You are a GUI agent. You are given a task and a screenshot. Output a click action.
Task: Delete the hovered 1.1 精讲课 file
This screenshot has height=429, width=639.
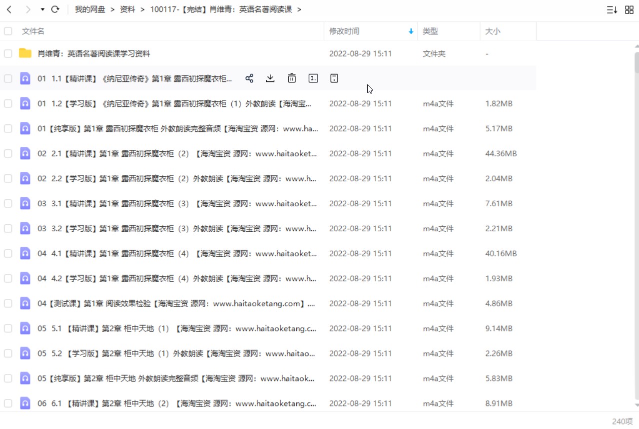click(x=292, y=78)
